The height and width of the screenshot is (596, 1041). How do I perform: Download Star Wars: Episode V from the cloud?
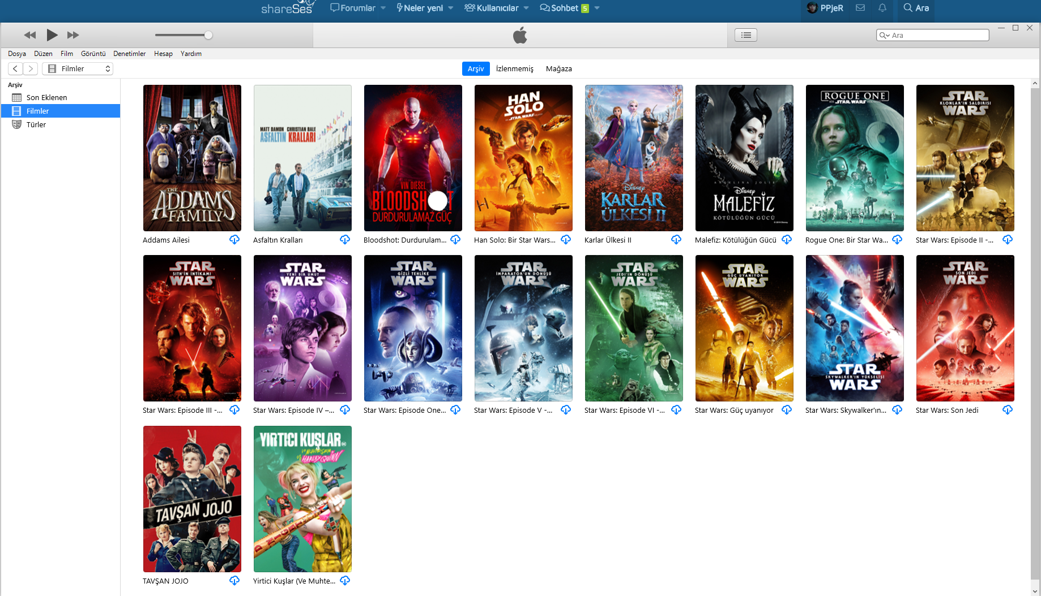point(566,410)
